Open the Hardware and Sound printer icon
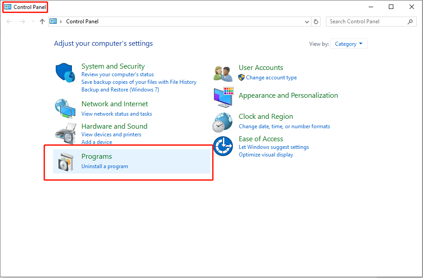Screen dimensions: 423x278 66,134
